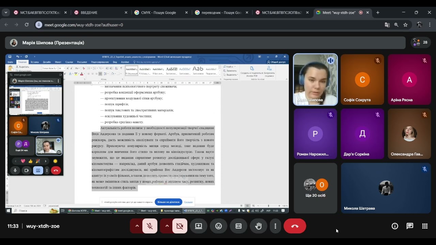
Task: Bookmark this page with star icon
Action: [x=405, y=25]
